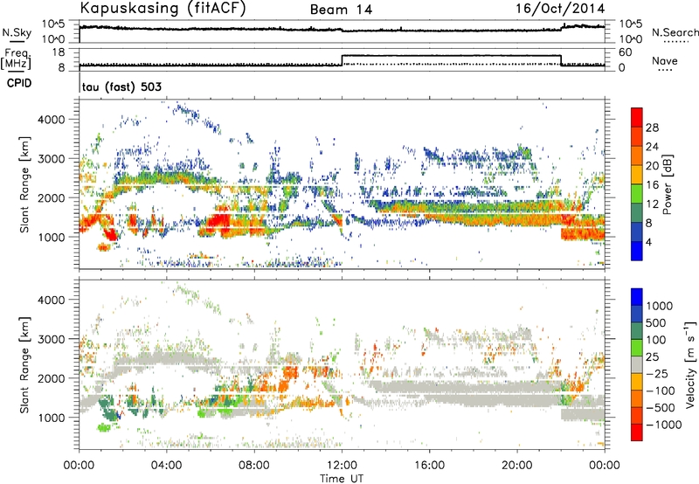Click the '20:00' time axis tick
This screenshot has width=699, height=484.
[x=516, y=466]
